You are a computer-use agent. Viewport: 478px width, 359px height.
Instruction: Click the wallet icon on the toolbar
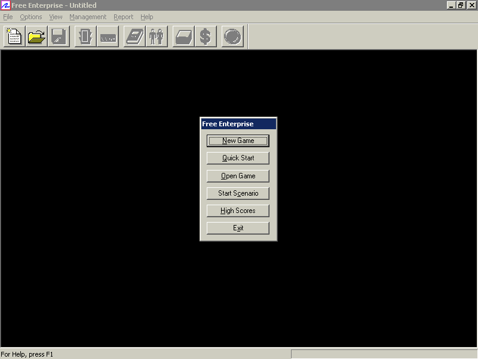pyautogui.click(x=183, y=36)
